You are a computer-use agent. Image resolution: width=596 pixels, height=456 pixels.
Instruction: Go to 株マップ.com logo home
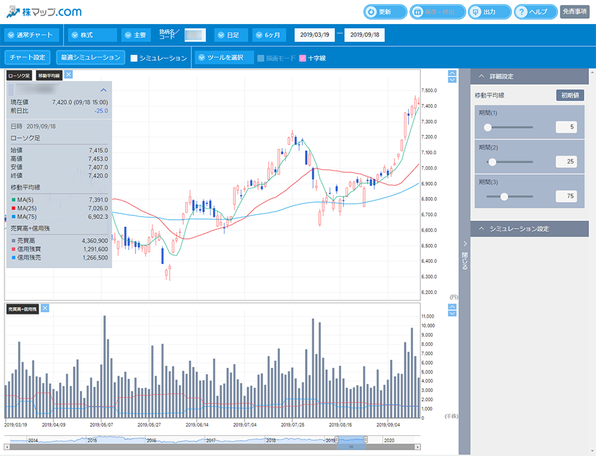(44, 12)
